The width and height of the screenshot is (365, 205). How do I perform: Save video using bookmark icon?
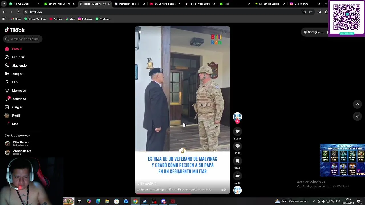click(x=237, y=161)
